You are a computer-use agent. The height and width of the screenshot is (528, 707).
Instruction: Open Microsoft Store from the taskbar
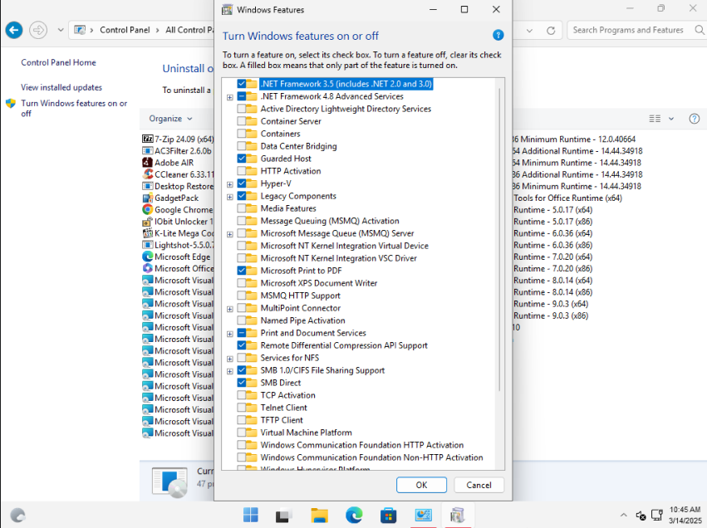point(388,515)
